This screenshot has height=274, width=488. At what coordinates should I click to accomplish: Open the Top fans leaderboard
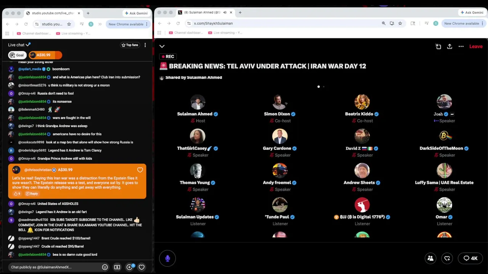click(130, 45)
